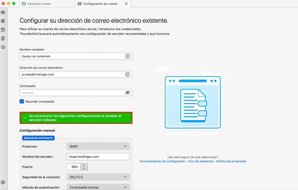Toggle password visibility eye icon
Image resolution: width=298 pixels, height=190 pixels.
tap(127, 93)
